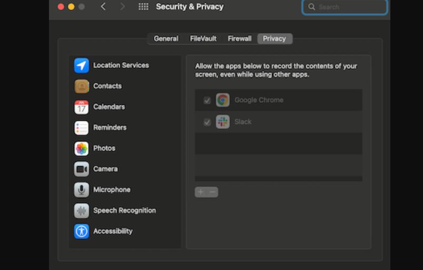Select Accessibility label in sidebar
The image size is (423, 270).
coord(113,232)
